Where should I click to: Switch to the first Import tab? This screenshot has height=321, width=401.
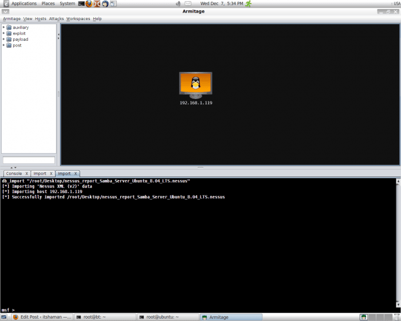click(x=40, y=174)
